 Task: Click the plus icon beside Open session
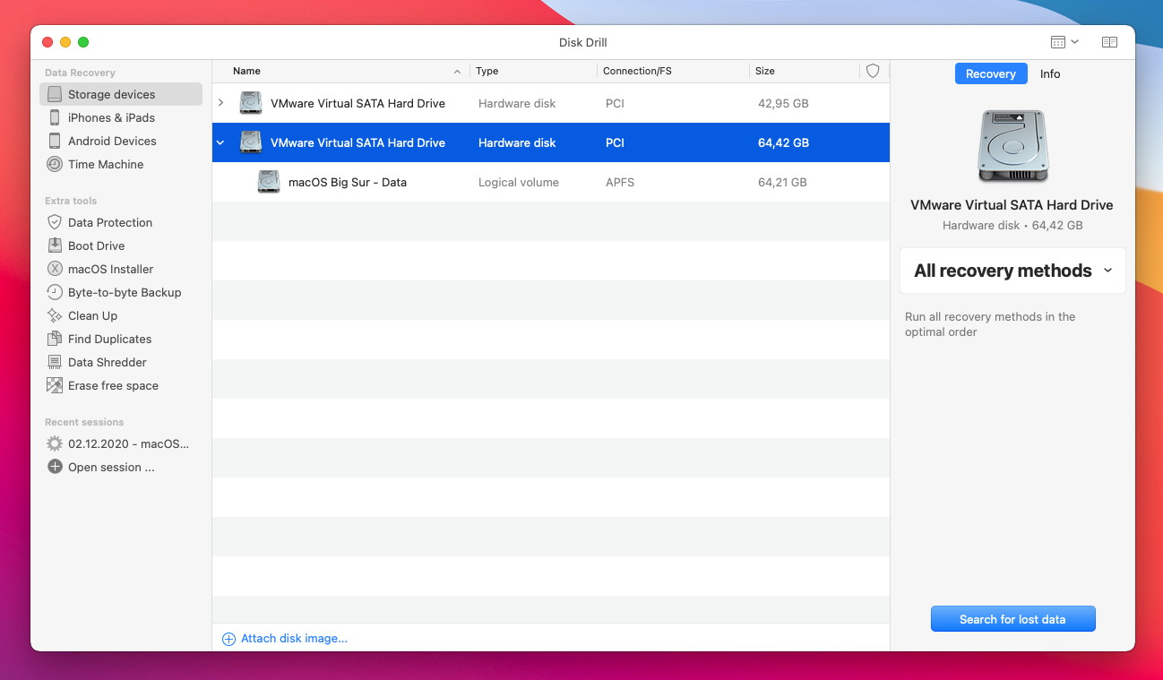click(55, 467)
